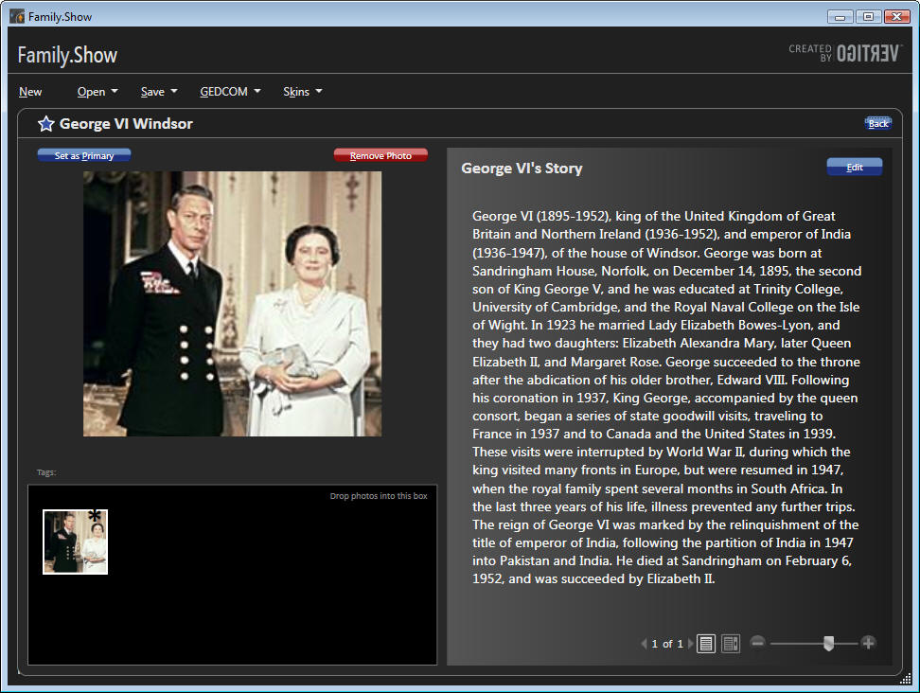Screen dimensions: 920x693
Task: Switch to single page view mode
Action: pos(706,644)
